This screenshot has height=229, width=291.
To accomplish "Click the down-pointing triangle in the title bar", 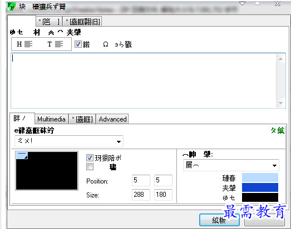I will tap(242, 3).
